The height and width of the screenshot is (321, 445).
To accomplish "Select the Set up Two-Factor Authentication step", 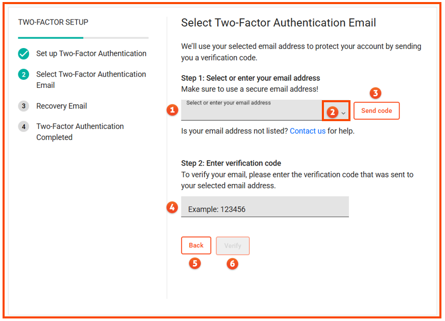I will point(91,54).
